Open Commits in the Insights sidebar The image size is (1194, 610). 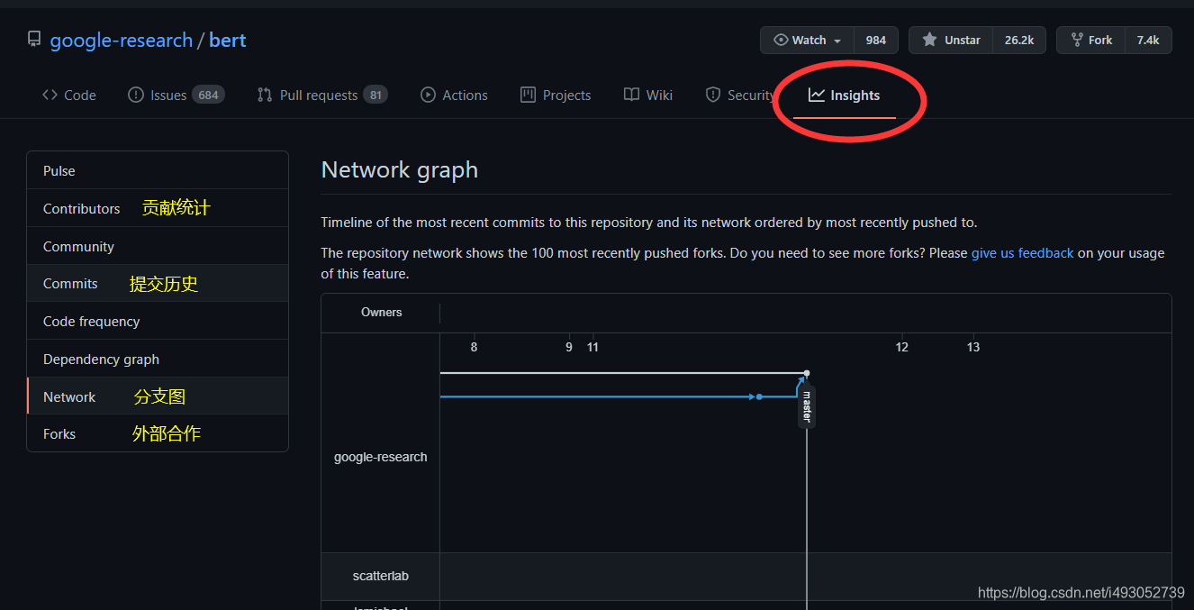coord(158,283)
